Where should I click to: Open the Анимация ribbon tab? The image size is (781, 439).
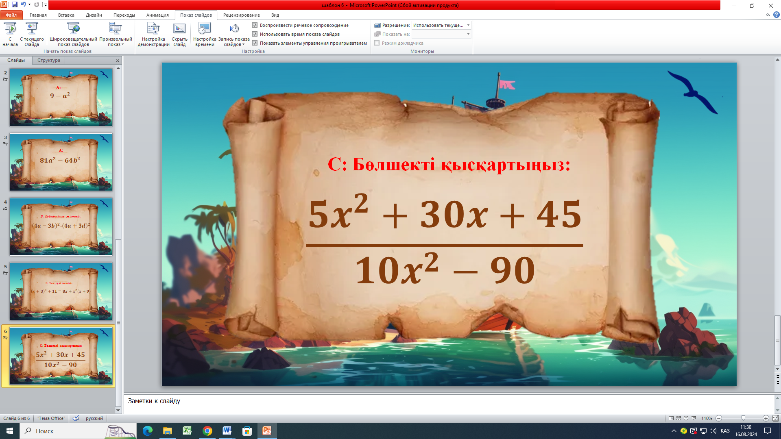click(x=157, y=15)
